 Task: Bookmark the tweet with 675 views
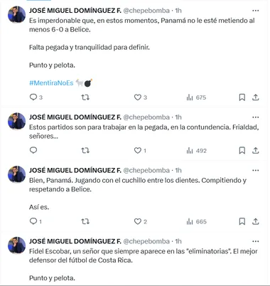242,97
